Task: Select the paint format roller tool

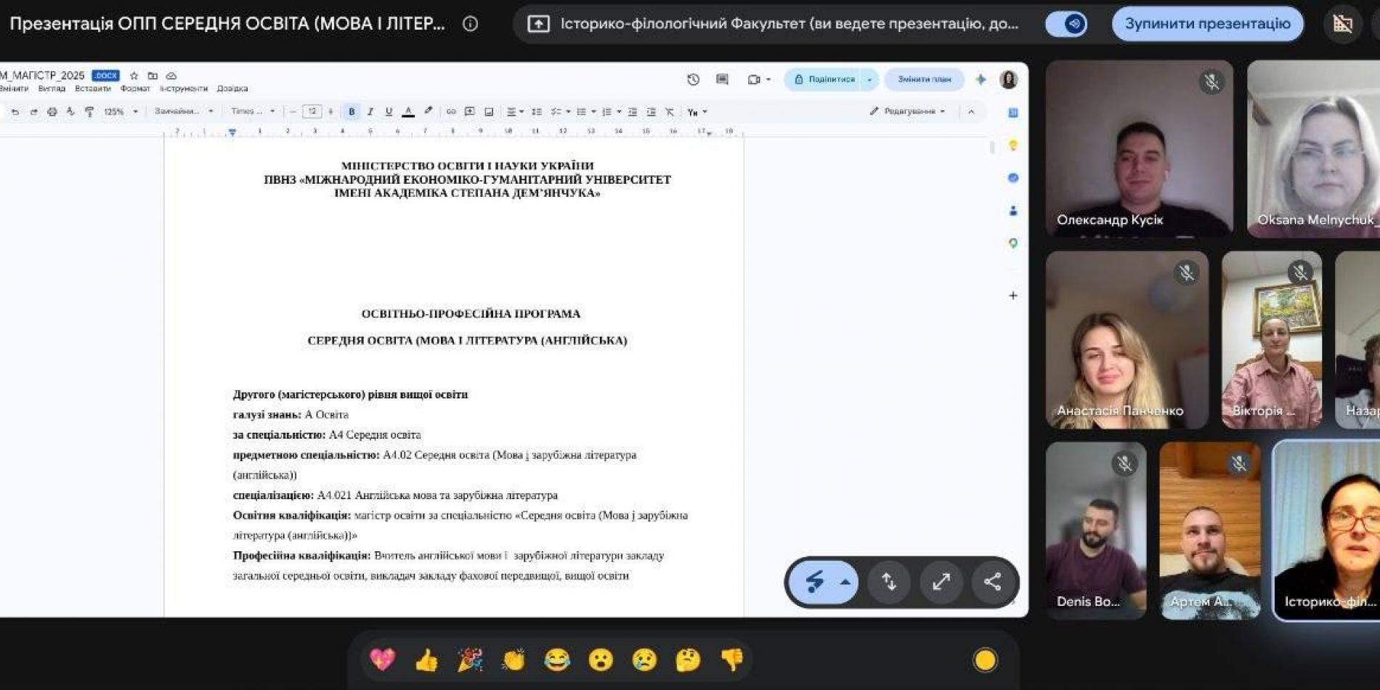Action: [89, 112]
